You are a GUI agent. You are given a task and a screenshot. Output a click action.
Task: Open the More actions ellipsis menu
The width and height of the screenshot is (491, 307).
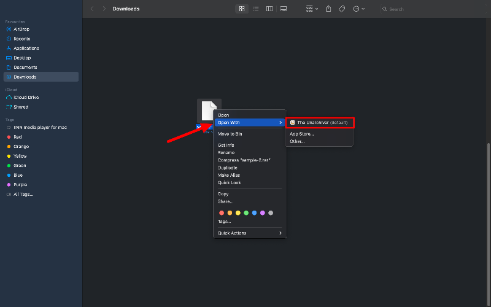[x=359, y=9]
